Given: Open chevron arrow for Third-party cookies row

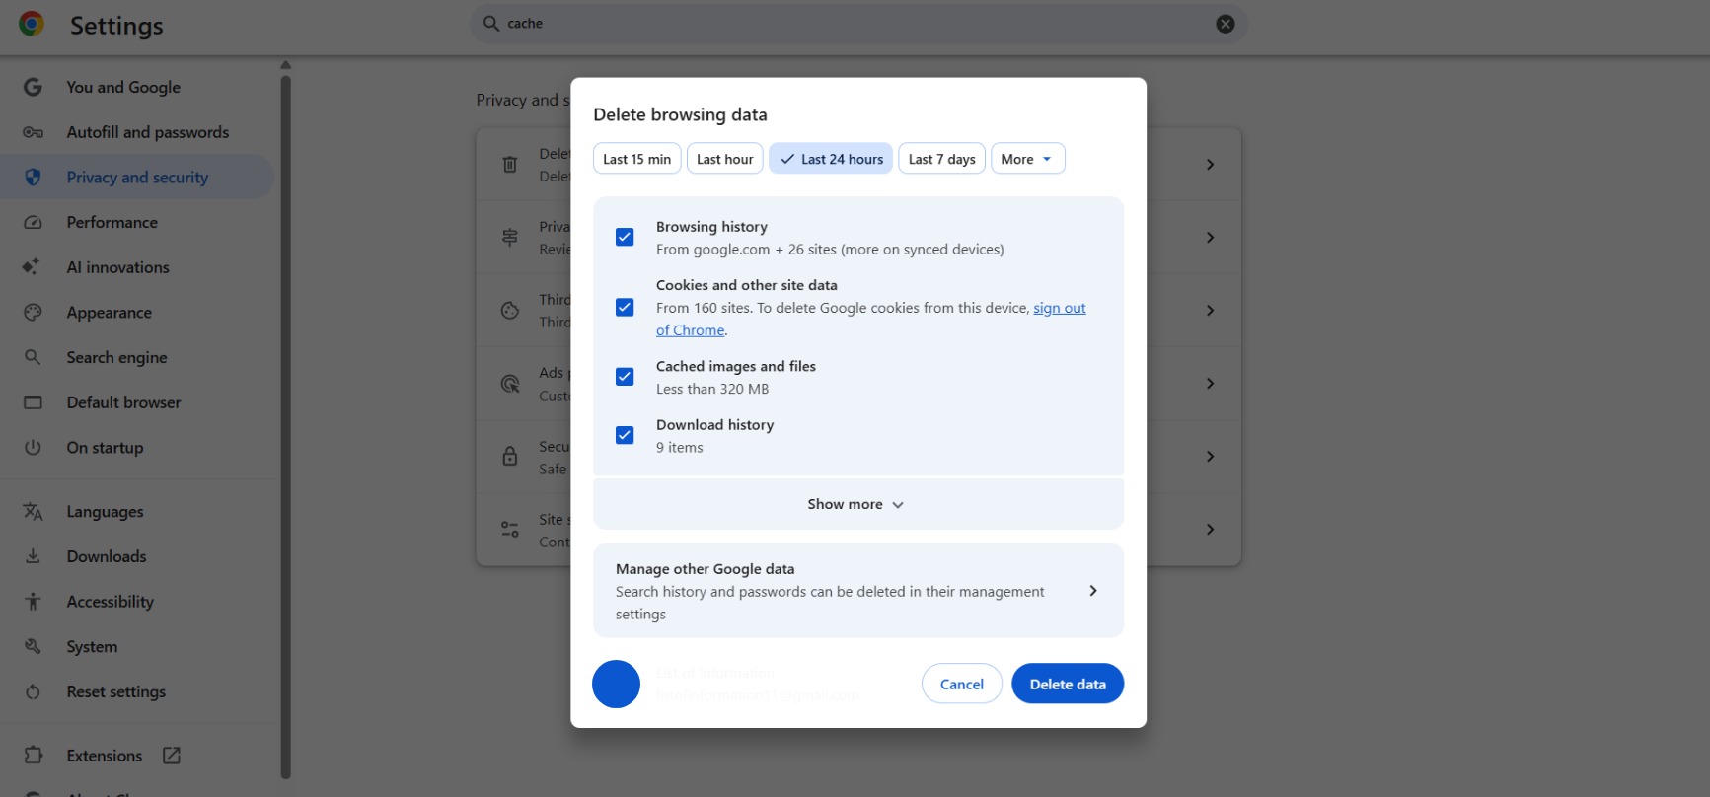Looking at the screenshot, I should tap(1210, 311).
